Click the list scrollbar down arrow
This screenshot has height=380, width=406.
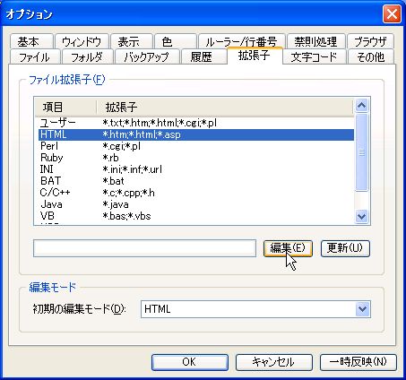[x=361, y=216]
